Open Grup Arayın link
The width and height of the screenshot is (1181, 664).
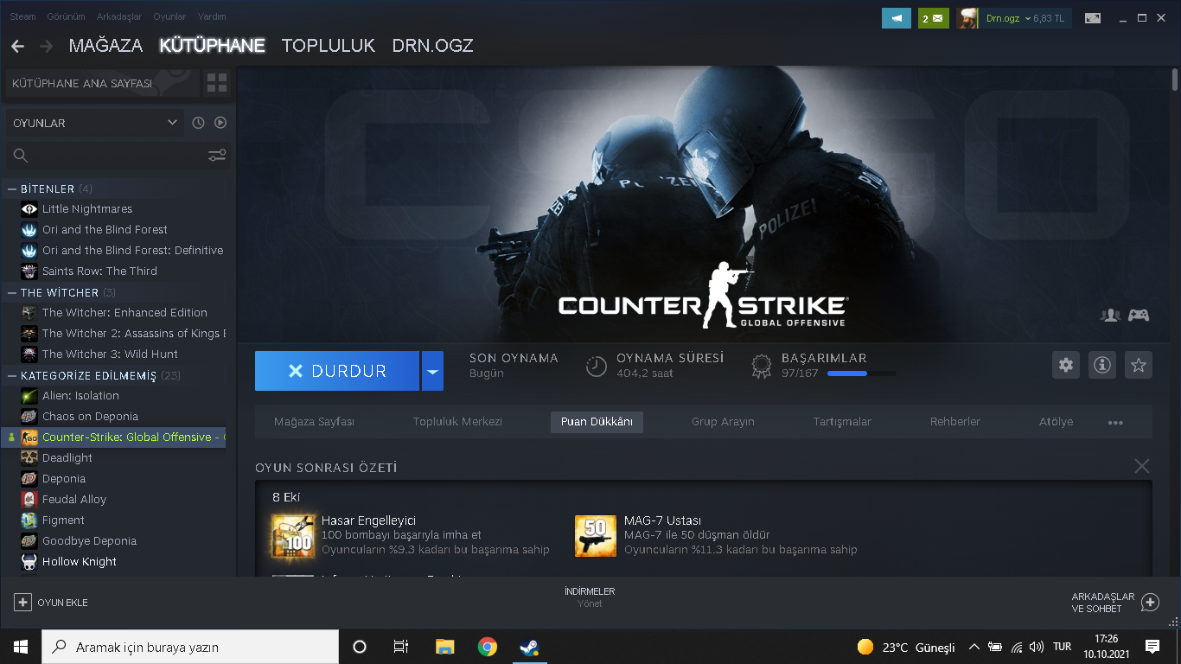coord(723,422)
